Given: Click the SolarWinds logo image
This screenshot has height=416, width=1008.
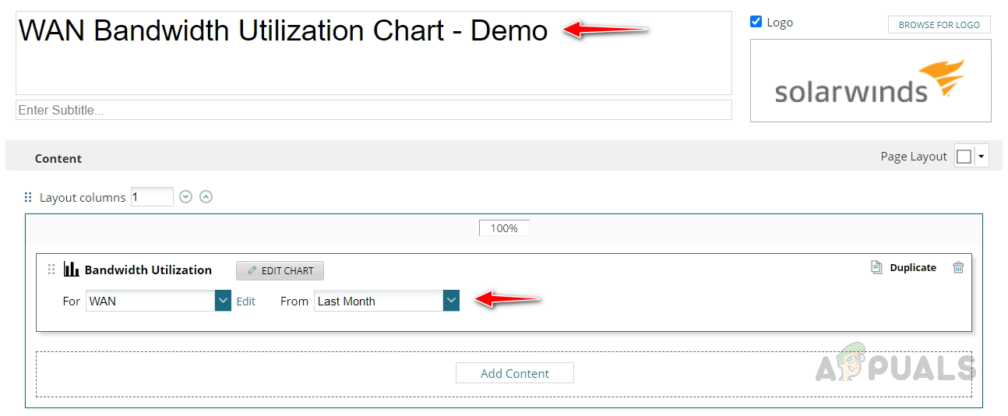Looking at the screenshot, I should point(870,81).
